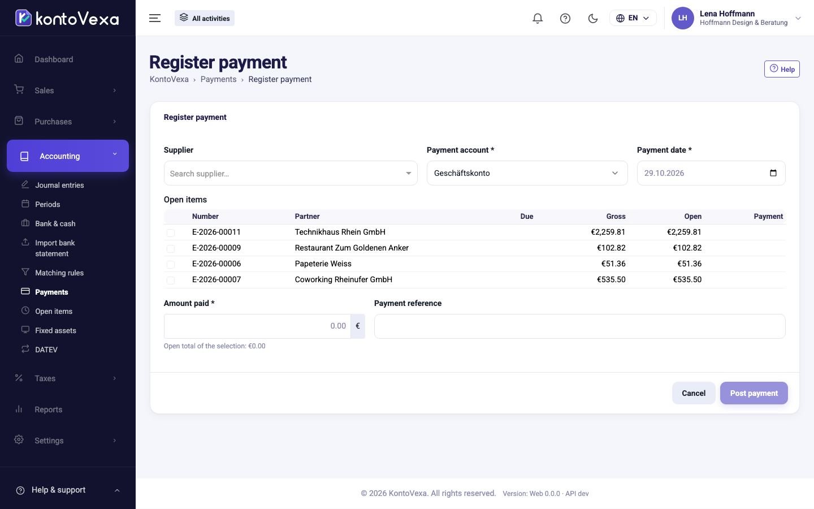Image resolution: width=814 pixels, height=509 pixels.
Task: Click the Purchases bag icon
Action: click(19, 121)
